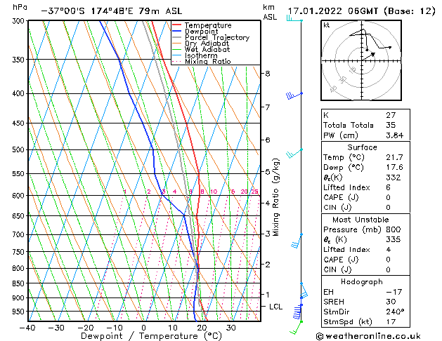
Task: Click the blue Dewpoint legend line
Action: pyautogui.click(x=176, y=31)
